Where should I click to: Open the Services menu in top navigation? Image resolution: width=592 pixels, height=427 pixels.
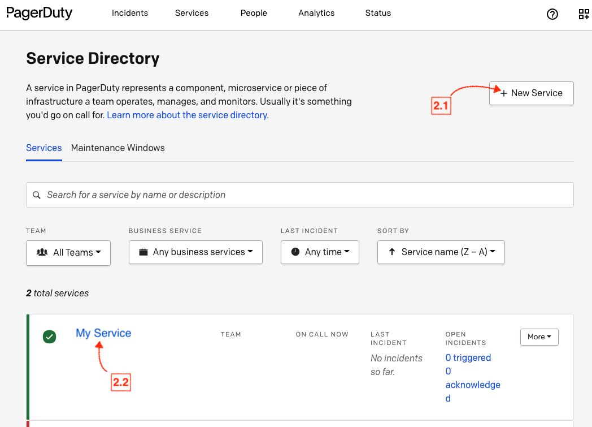(192, 13)
